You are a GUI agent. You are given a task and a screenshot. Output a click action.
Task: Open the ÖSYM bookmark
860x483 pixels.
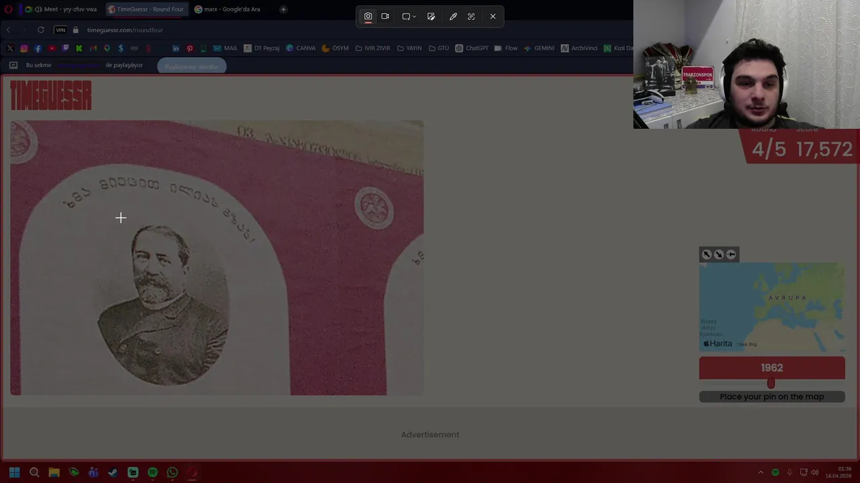pyautogui.click(x=335, y=48)
